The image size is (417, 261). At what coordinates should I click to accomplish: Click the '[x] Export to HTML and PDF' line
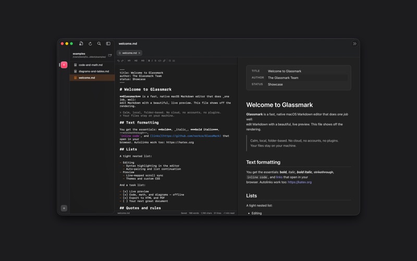142,198
